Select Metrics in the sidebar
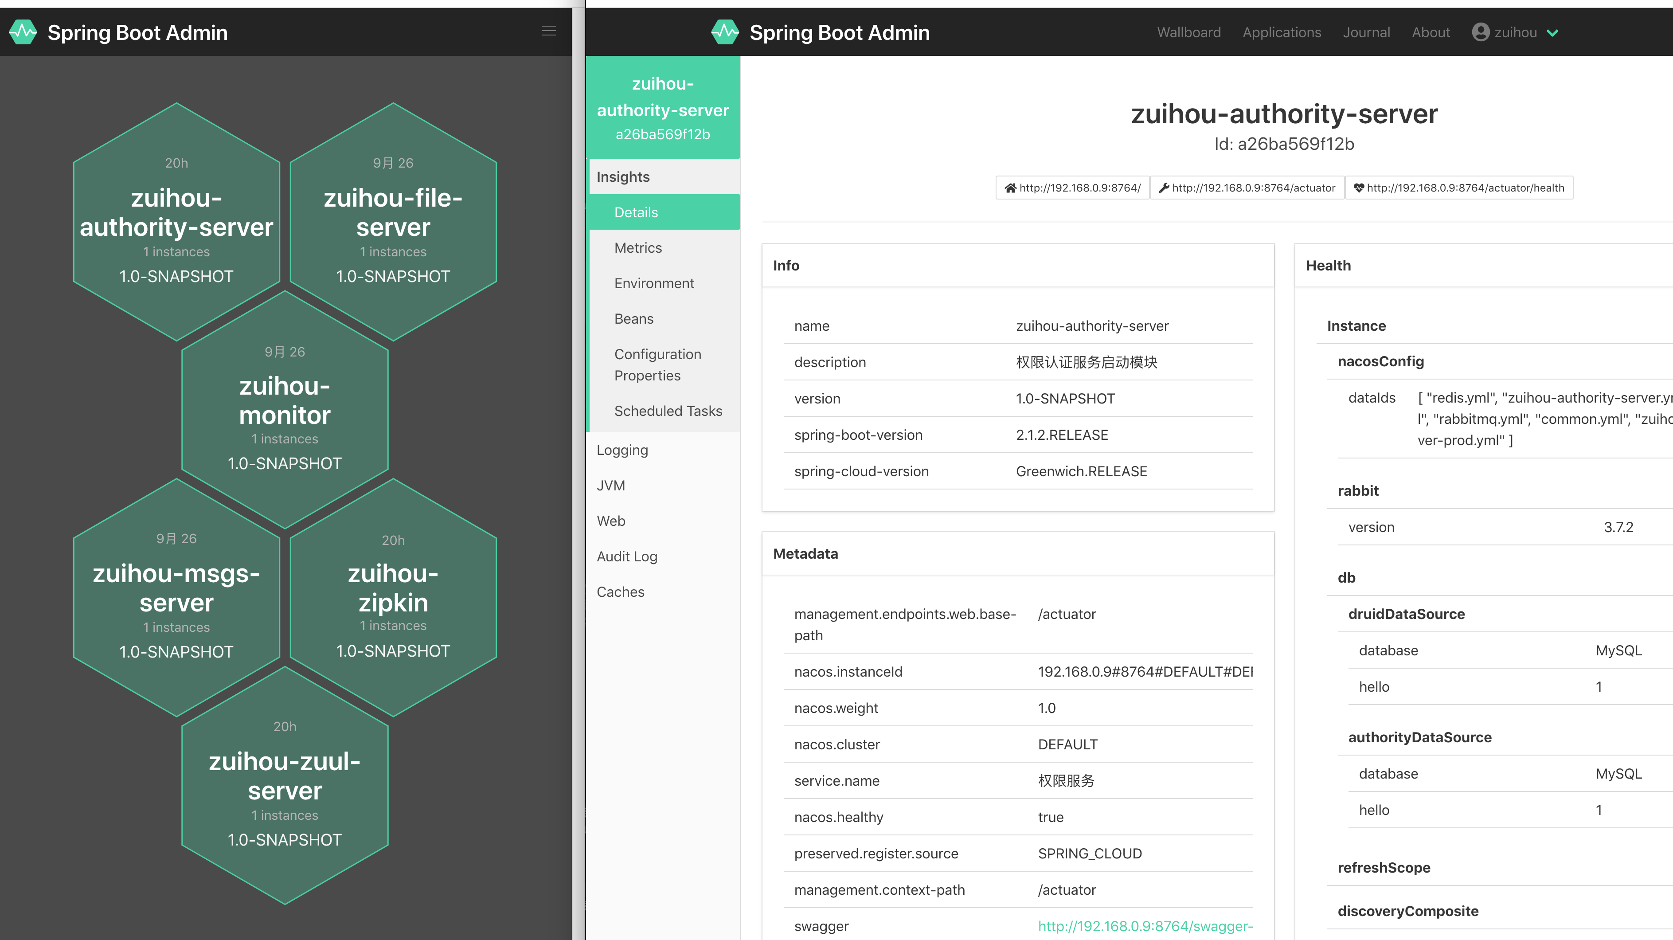Screen dimensions: 1673x940 [638, 247]
